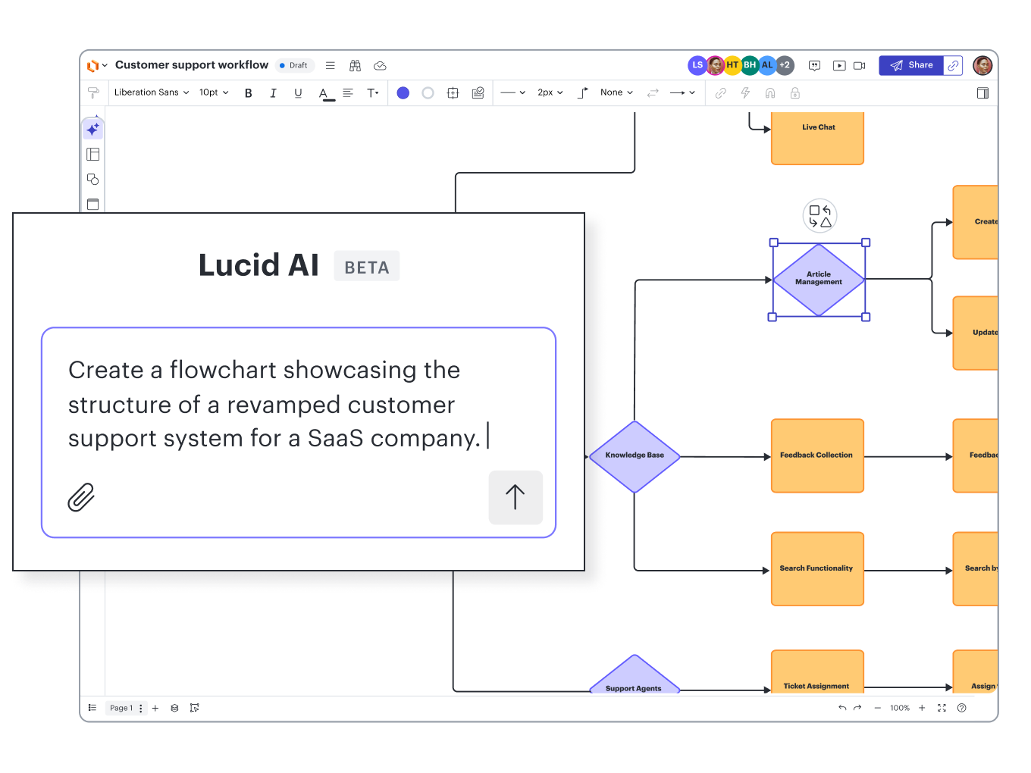Click the paperclip attach icon

tap(81, 497)
